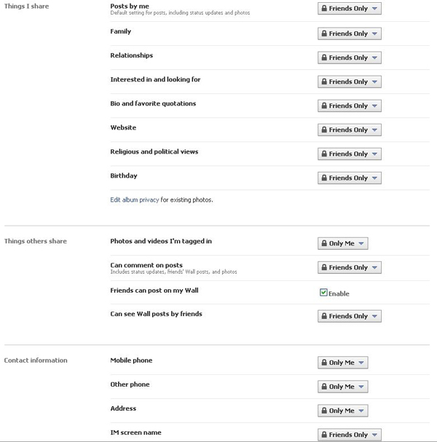Click lock icon for Address setting

tap(323, 411)
